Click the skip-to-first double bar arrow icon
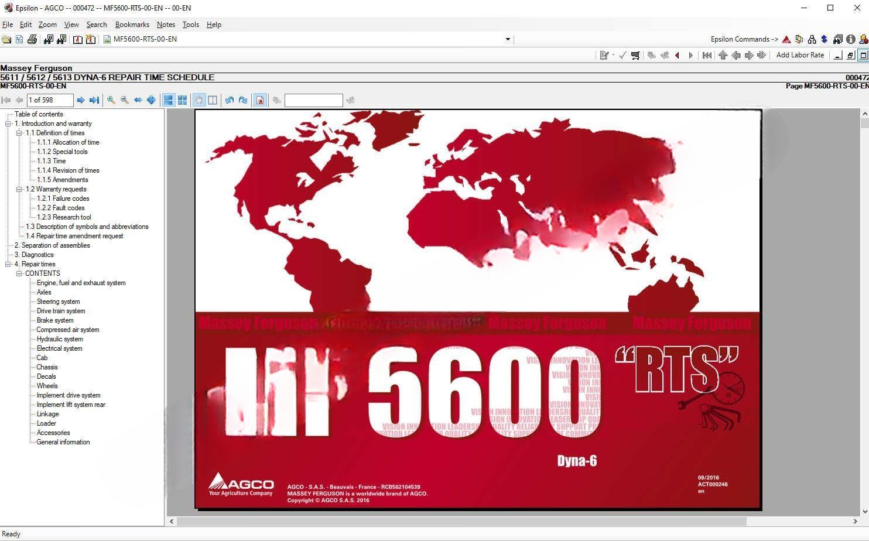 [707, 55]
